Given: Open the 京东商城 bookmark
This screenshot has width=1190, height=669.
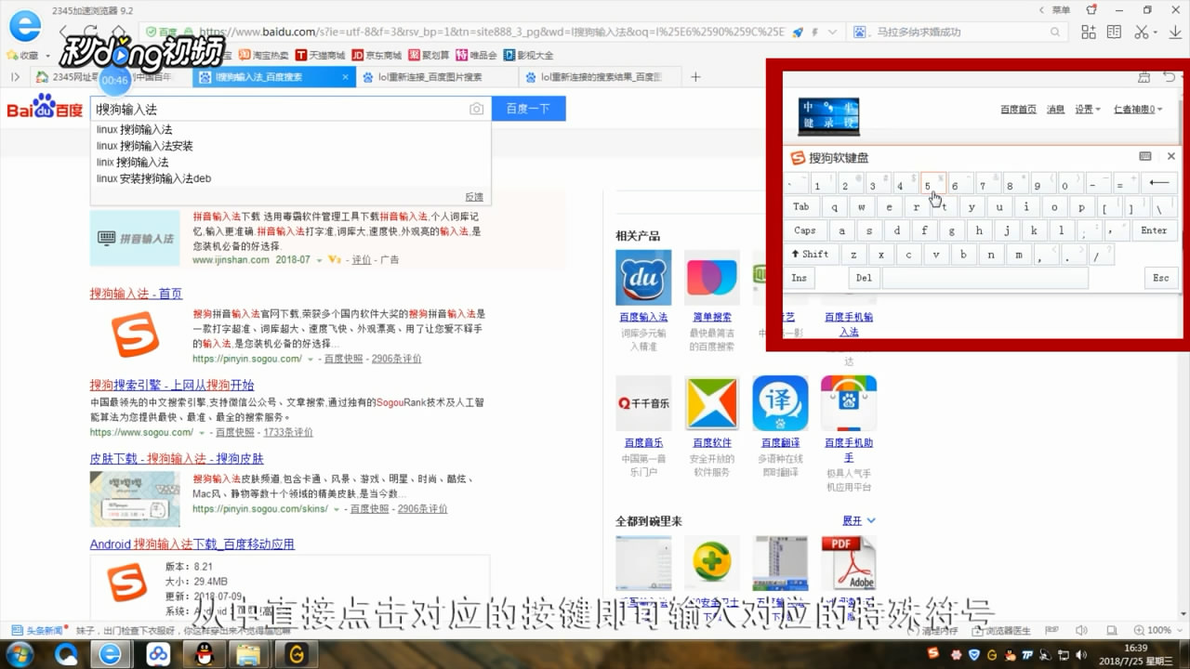Looking at the screenshot, I should [377, 55].
